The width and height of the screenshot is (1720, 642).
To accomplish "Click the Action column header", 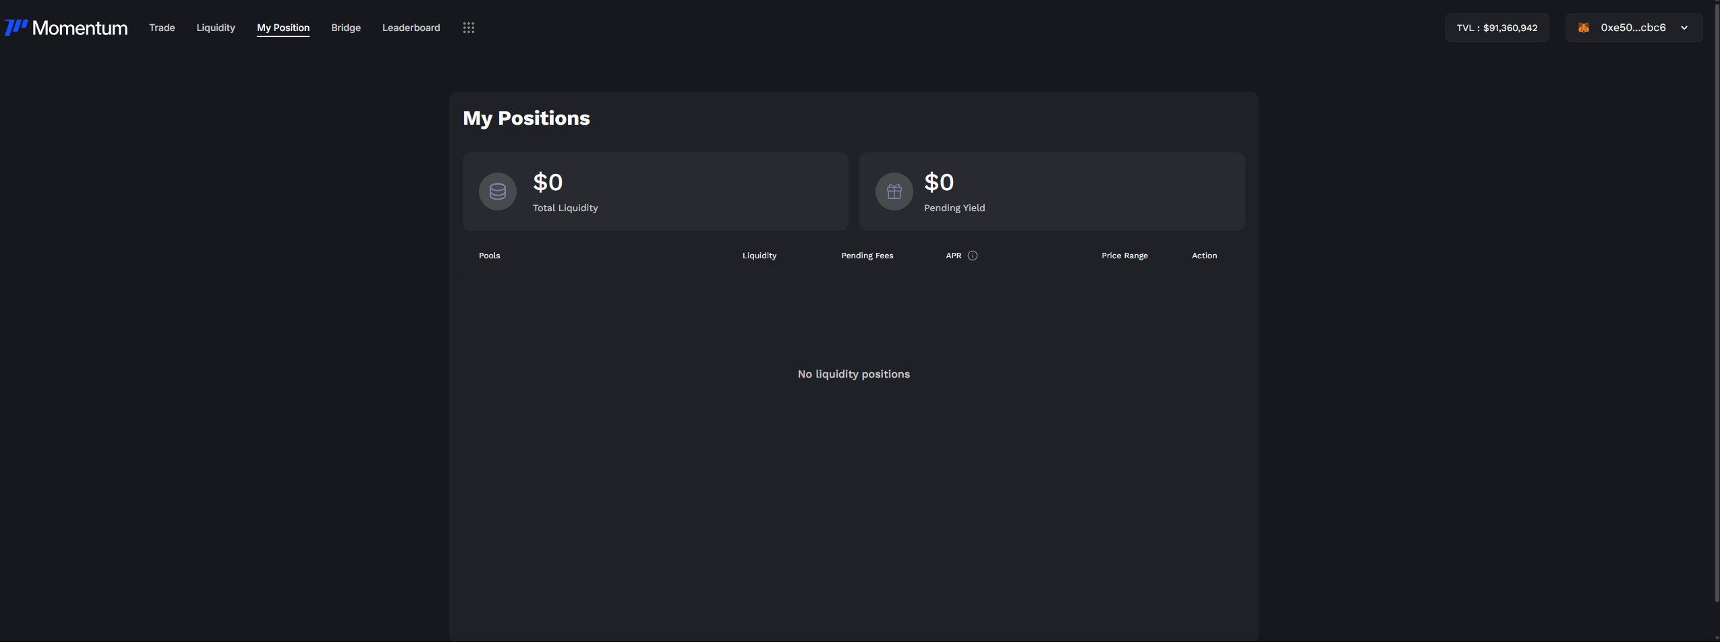I will coord(1203,256).
